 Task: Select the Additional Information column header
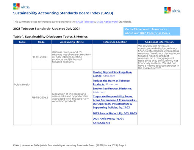pos(159,42)
